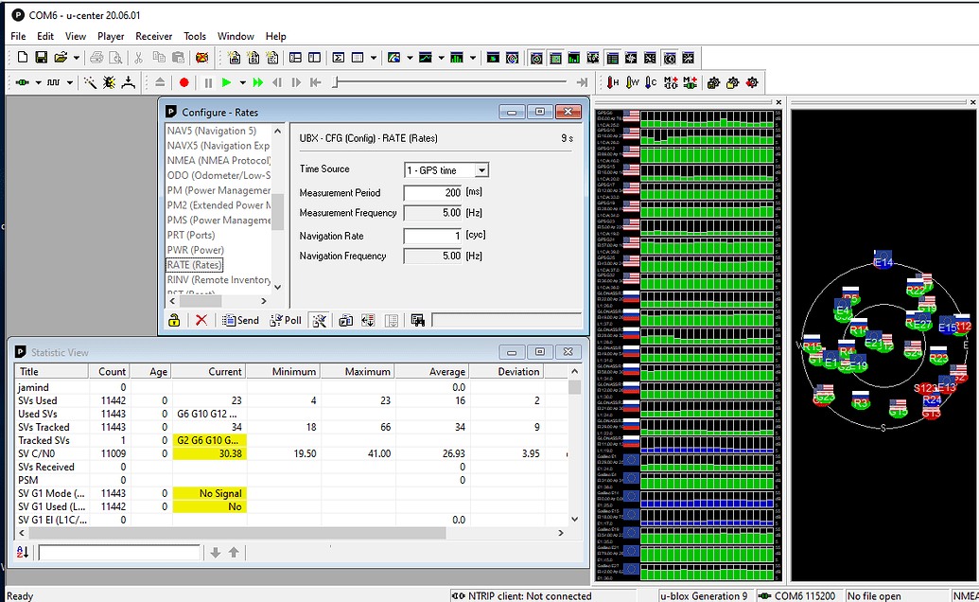
Task: Toggle the yellow lock icon in Configure window
Action: (x=174, y=321)
